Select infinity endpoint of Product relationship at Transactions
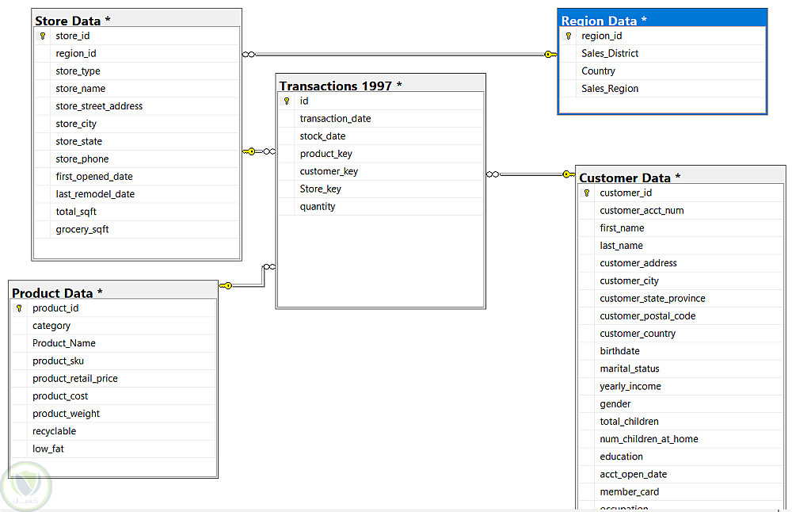The width and height of the screenshot is (792, 512). click(x=269, y=267)
